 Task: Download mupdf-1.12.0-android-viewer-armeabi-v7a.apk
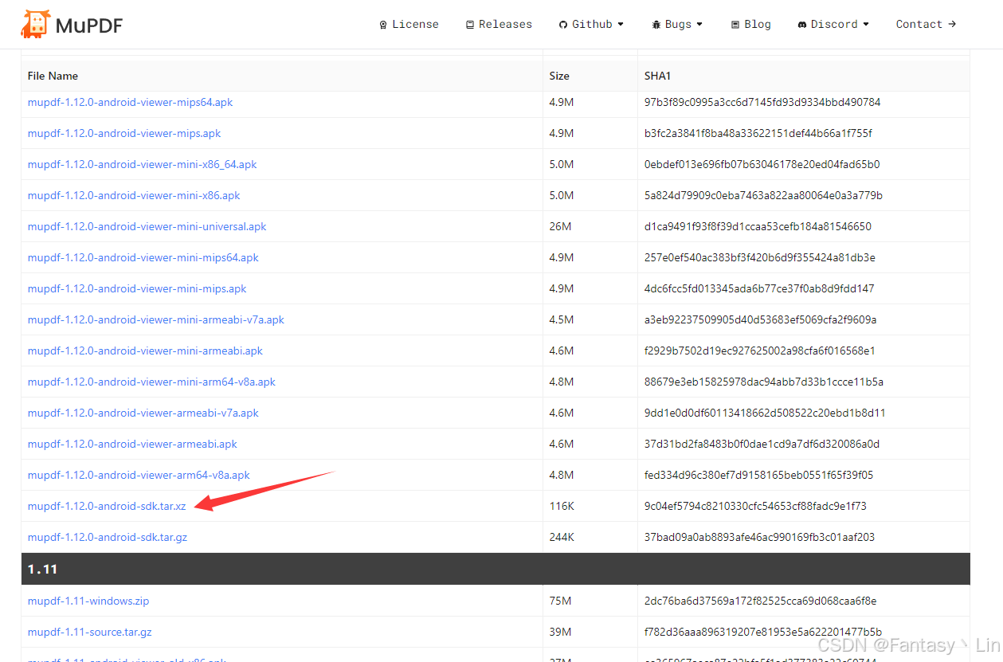coord(143,413)
